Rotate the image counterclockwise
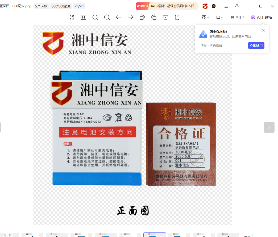The width and height of the screenshot is (278, 237). pos(142,17)
